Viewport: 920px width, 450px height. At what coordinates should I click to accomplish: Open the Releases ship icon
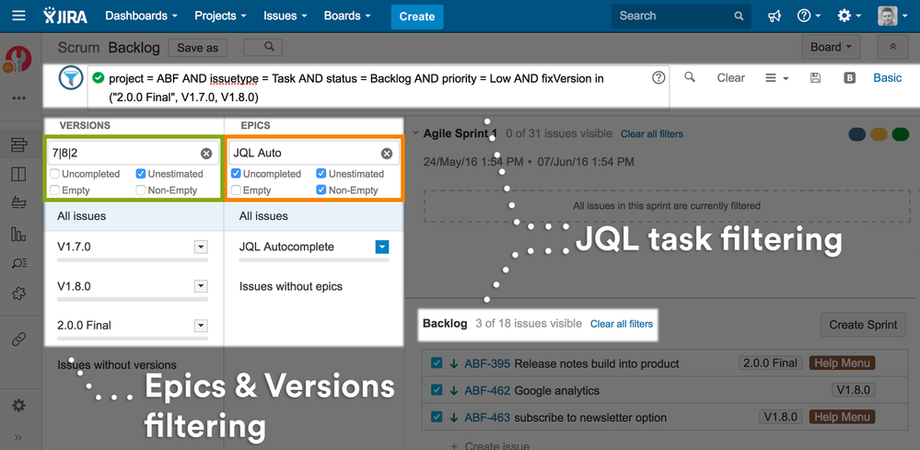click(x=18, y=202)
